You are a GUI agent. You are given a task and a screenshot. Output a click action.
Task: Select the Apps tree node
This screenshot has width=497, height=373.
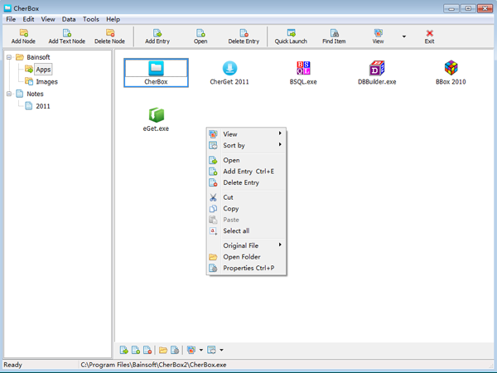[43, 70]
